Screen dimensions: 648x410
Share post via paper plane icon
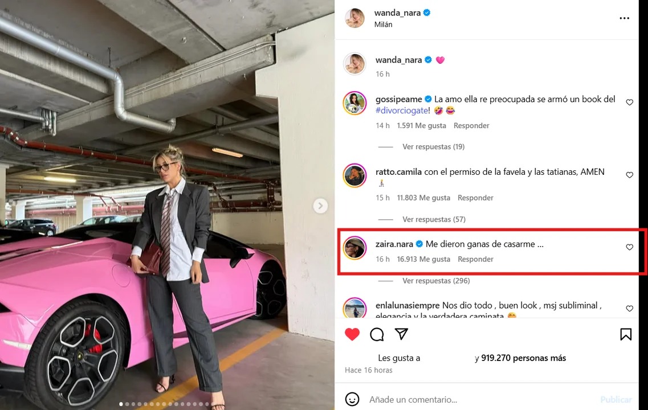click(402, 334)
